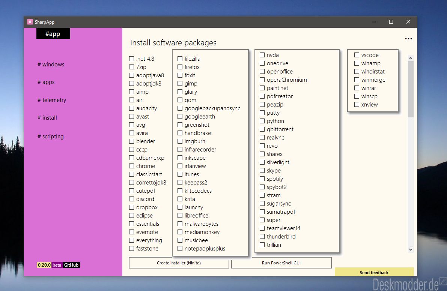Check the paint.net checkbox
This screenshot has width=447, height=291.
[x=262, y=88]
